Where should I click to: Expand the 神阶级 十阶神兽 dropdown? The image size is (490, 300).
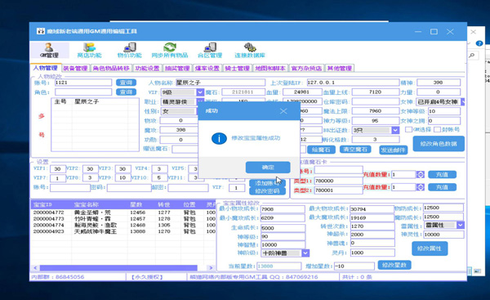tap(305, 253)
